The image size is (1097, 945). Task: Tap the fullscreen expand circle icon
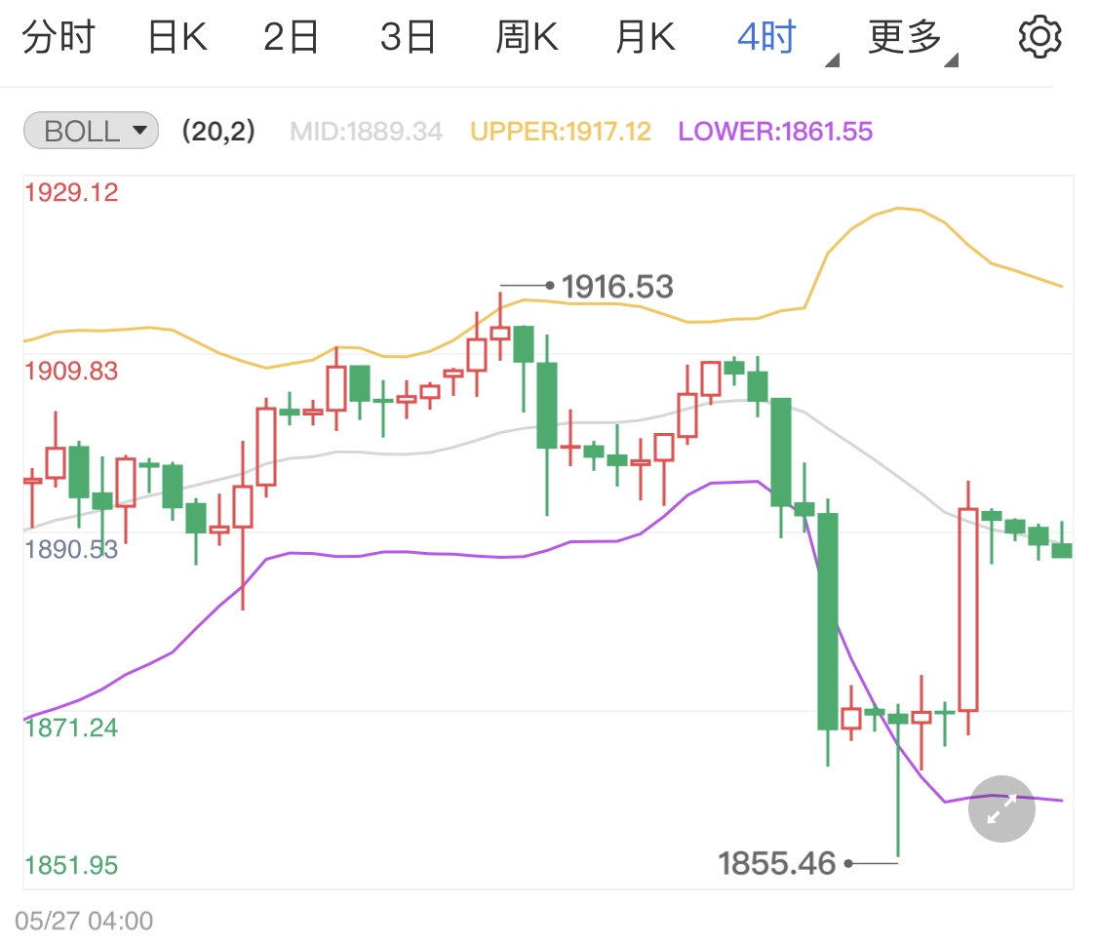point(1001,808)
